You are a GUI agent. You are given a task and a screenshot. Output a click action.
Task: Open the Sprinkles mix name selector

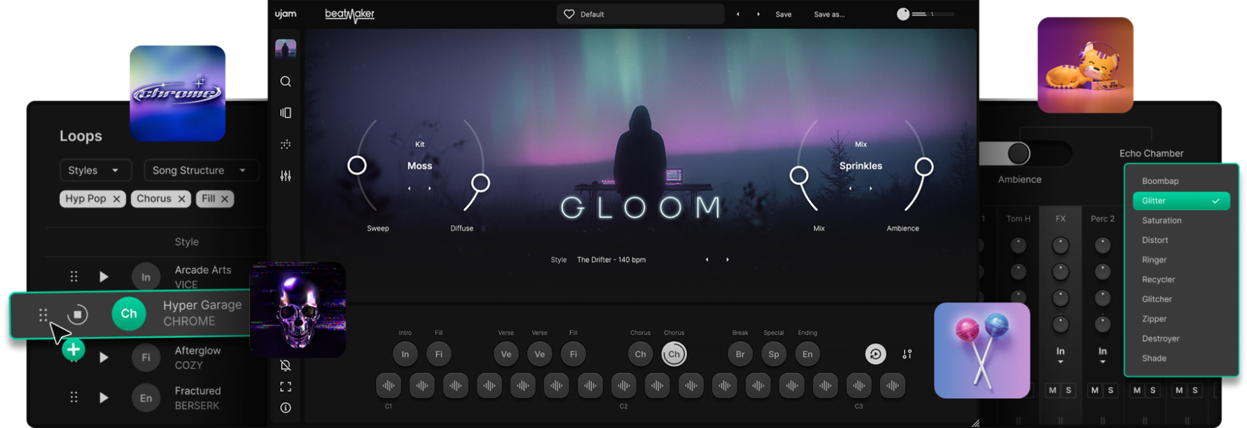pyautogui.click(x=861, y=166)
